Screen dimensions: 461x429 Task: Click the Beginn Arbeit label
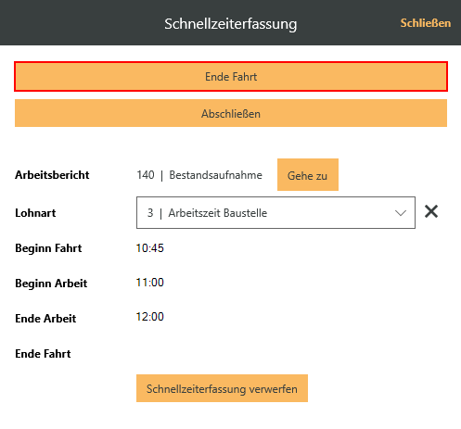click(51, 284)
